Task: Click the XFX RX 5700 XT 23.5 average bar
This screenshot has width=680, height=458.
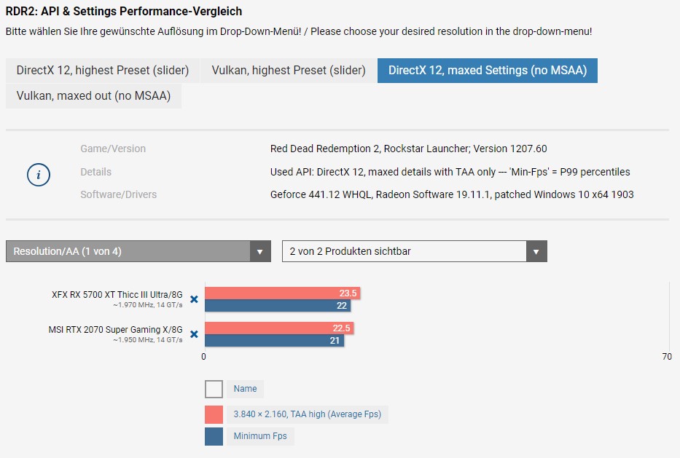Action: (282, 293)
